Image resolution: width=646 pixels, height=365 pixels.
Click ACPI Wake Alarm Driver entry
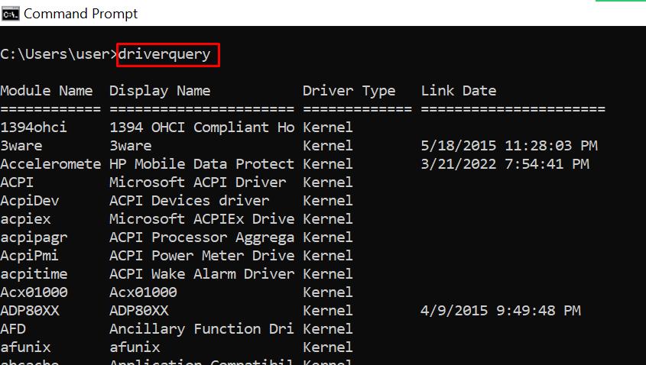pos(202,274)
